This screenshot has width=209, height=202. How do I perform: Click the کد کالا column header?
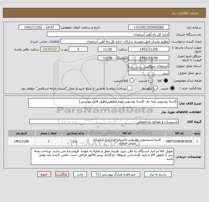tap(179, 133)
